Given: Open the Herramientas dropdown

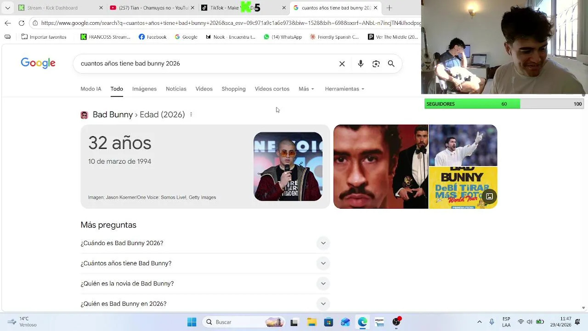Looking at the screenshot, I should pos(345,89).
